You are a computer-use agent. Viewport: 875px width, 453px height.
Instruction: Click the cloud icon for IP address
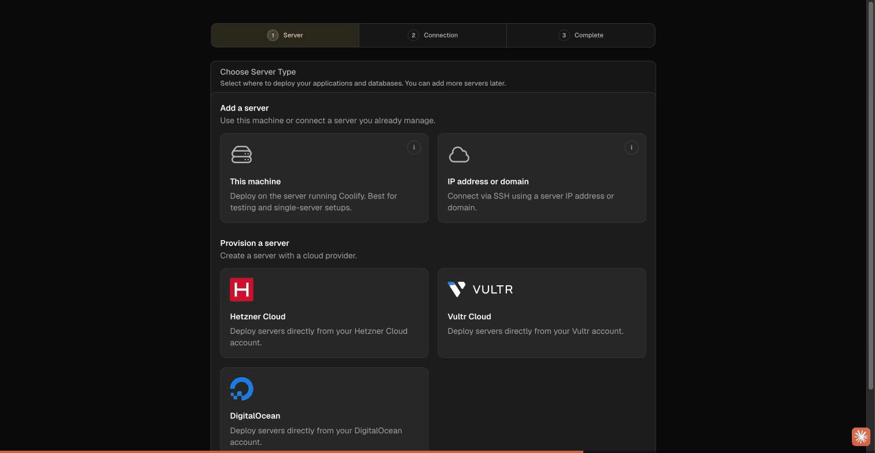coord(459,155)
